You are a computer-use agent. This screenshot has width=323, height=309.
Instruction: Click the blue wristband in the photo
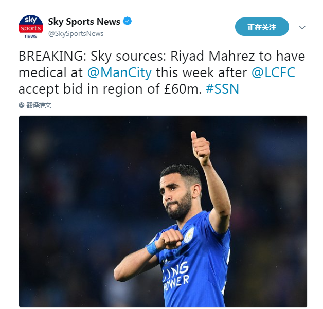point(151,247)
